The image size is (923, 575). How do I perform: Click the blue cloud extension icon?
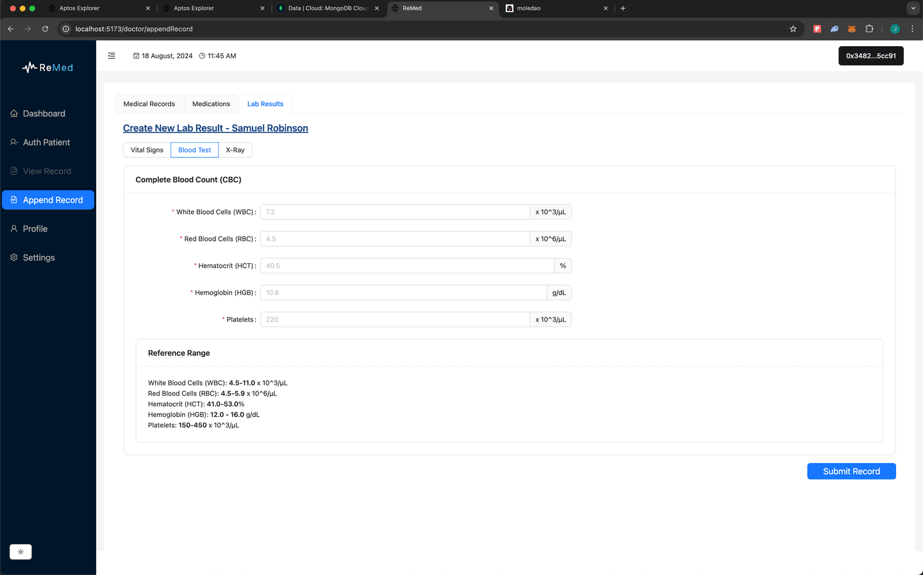coord(835,29)
